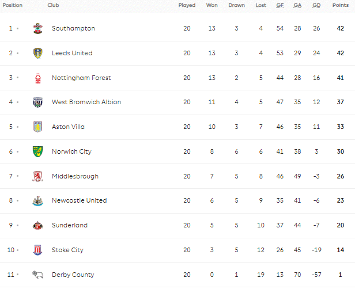This screenshot has height=289, width=355.
Task: Click the Norwich City canary crest
Action: pyautogui.click(x=38, y=151)
